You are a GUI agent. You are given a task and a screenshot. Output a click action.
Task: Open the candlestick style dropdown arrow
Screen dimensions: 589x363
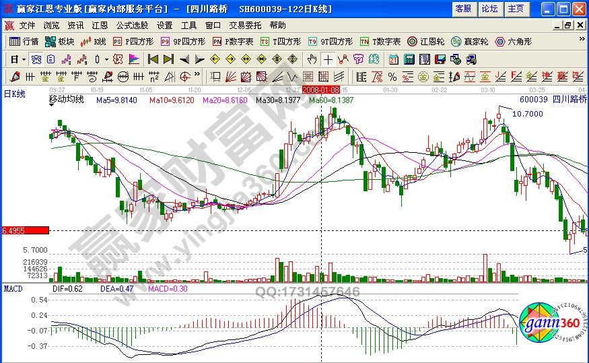coord(106,59)
